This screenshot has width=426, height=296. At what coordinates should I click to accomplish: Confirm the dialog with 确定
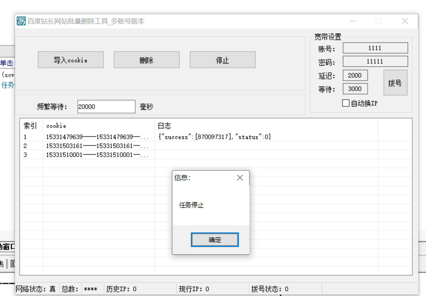click(214, 240)
